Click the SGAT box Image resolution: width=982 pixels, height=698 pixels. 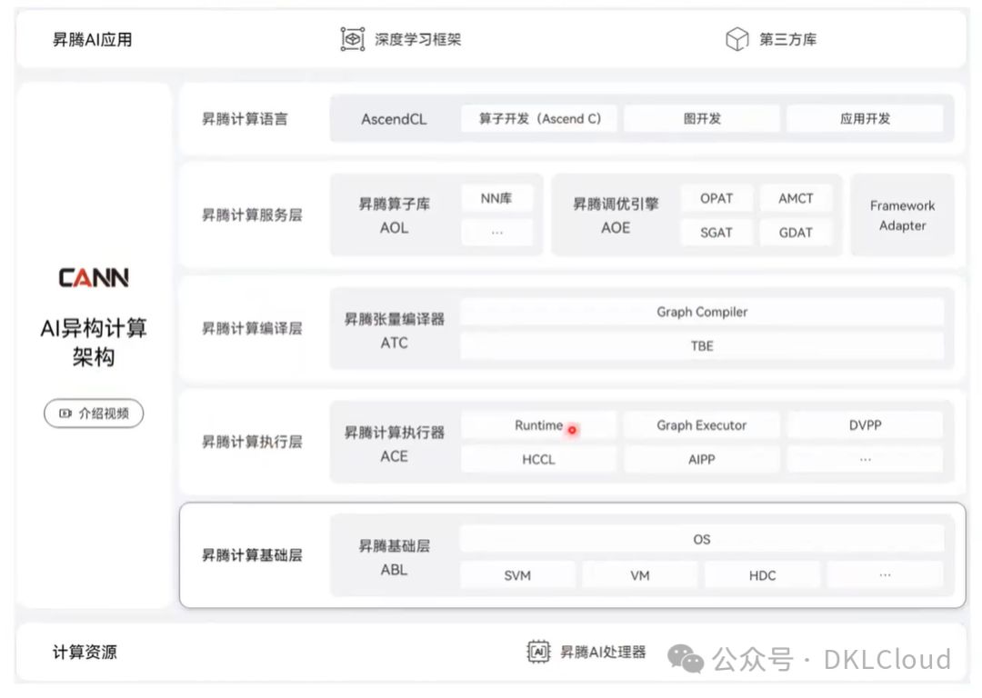pos(716,233)
